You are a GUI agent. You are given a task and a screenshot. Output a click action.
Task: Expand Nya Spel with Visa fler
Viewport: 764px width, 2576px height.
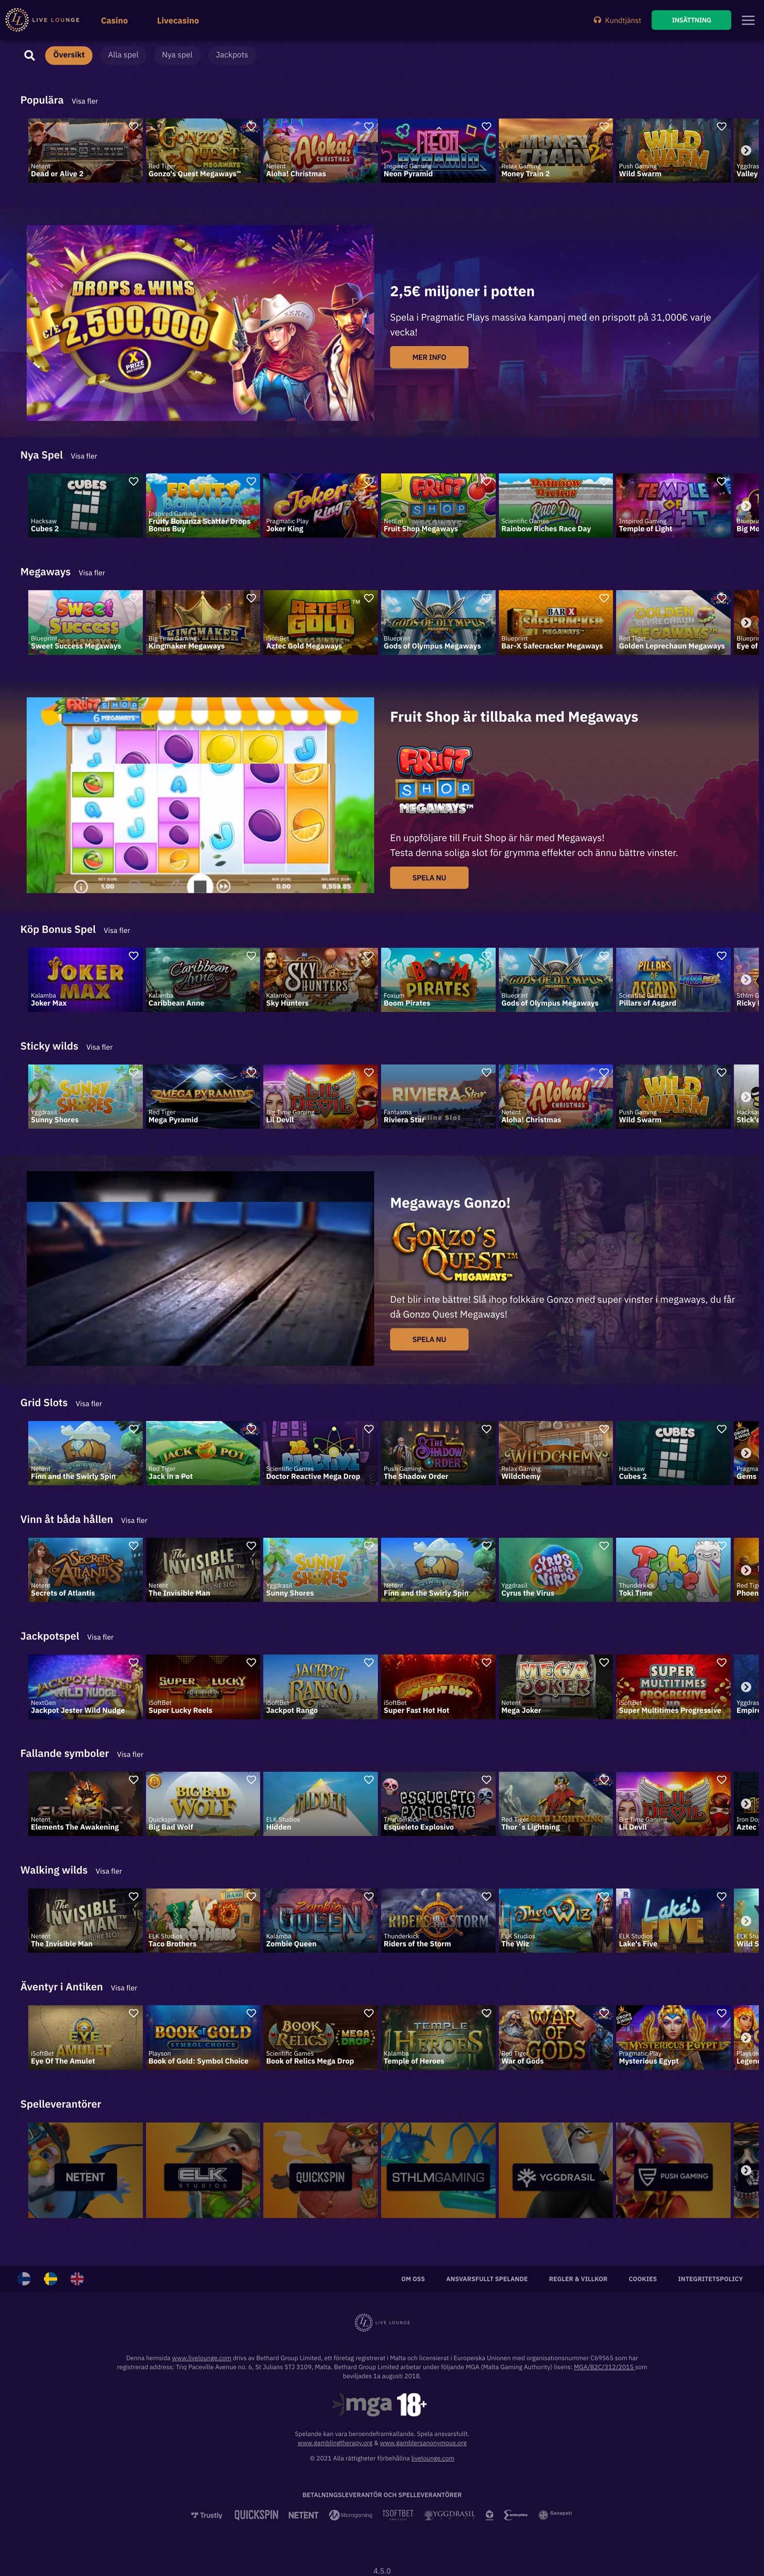tap(84, 456)
